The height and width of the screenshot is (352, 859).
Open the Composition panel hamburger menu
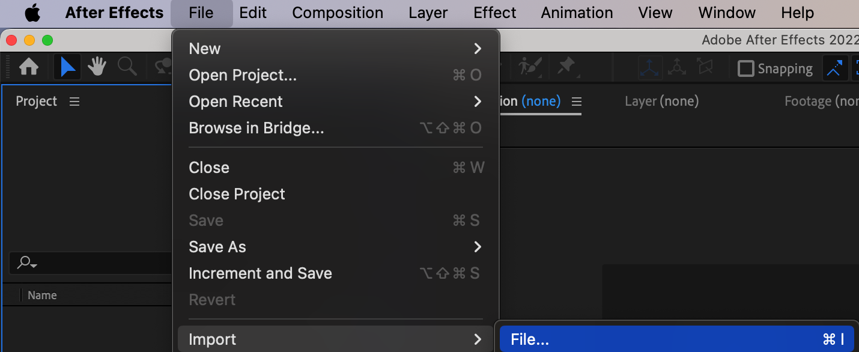coord(577,102)
